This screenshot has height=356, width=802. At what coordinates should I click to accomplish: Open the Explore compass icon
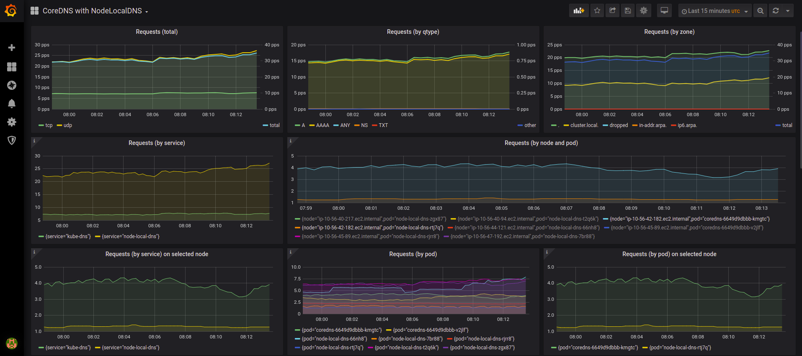pos(12,85)
